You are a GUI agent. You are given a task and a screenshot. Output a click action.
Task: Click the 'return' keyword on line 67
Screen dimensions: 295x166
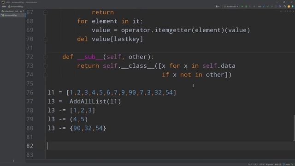coord(103,12)
